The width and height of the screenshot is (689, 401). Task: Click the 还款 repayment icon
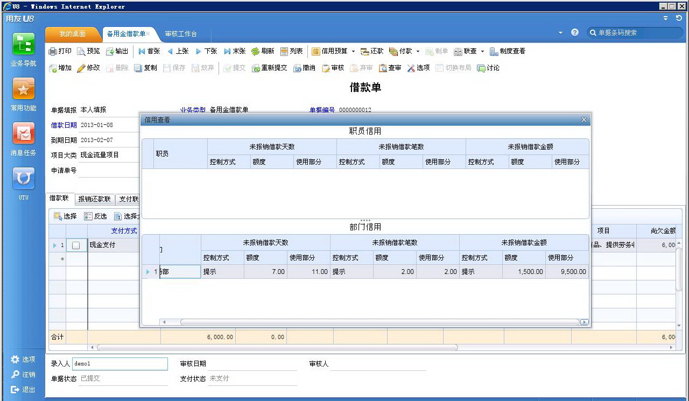(x=364, y=52)
